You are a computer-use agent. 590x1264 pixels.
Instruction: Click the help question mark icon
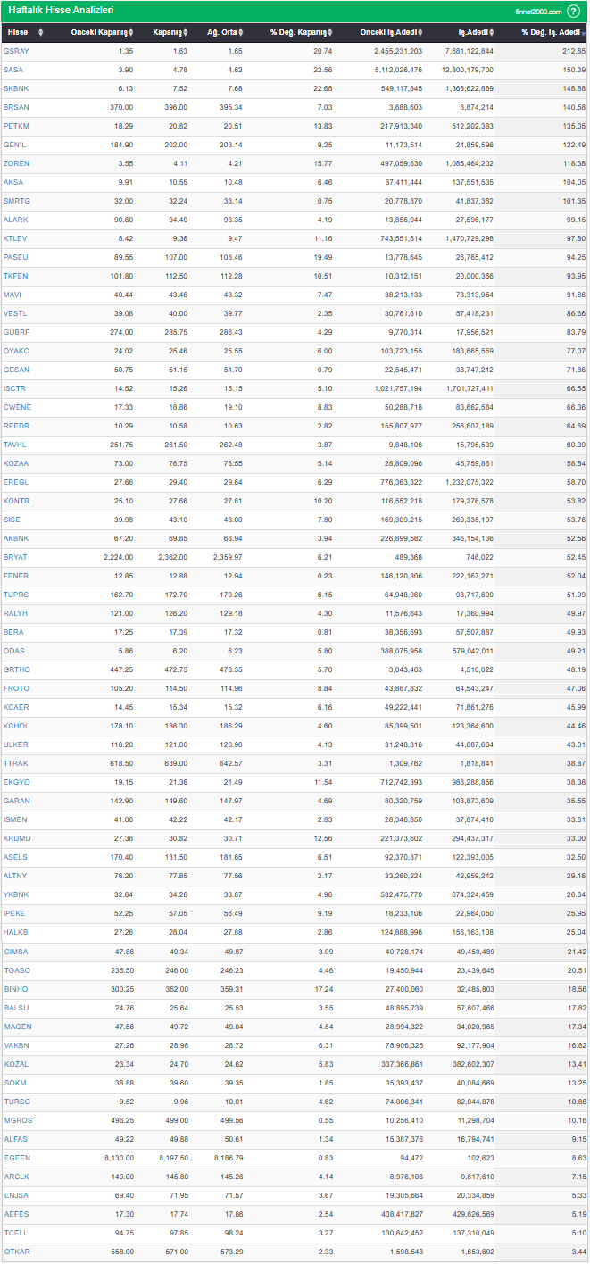(x=575, y=12)
